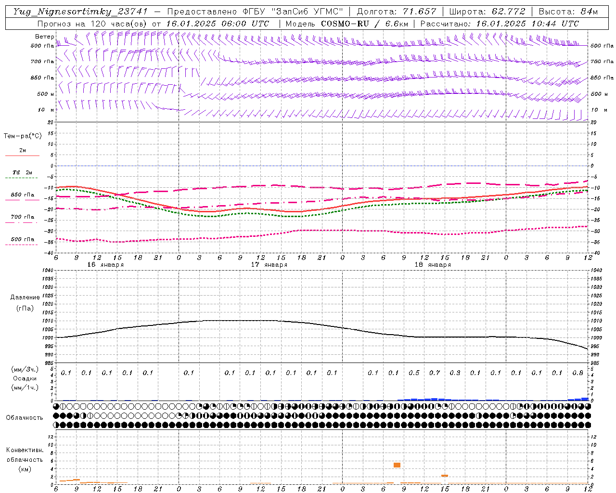
Task: Click the Высота: 84м header field
Action: pos(568,12)
